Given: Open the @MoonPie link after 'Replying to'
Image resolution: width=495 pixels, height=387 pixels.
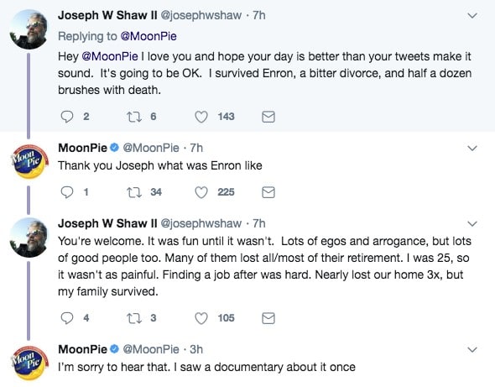Looking at the screenshot, I should tap(148, 36).
